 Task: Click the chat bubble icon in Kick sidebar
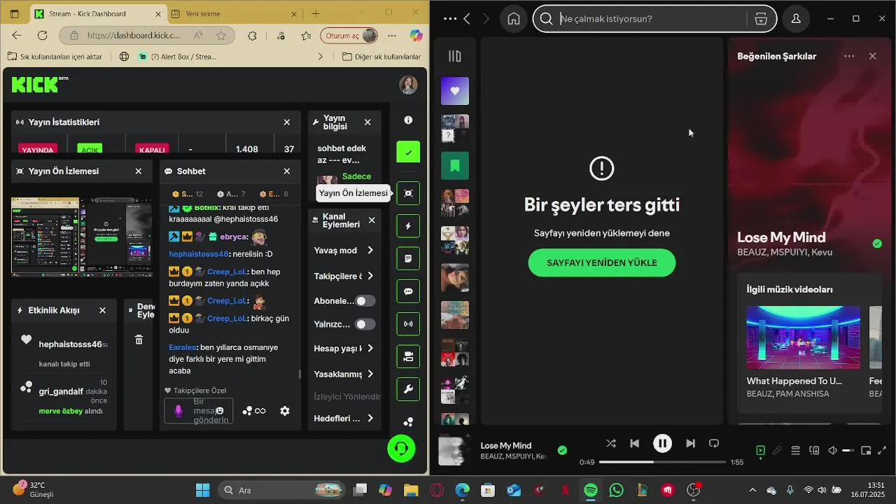coord(408,292)
